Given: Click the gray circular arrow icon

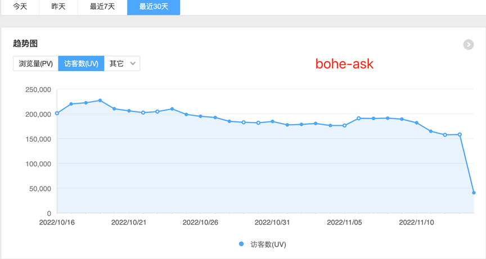Looking at the screenshot, I should click(x=468, y=44).
